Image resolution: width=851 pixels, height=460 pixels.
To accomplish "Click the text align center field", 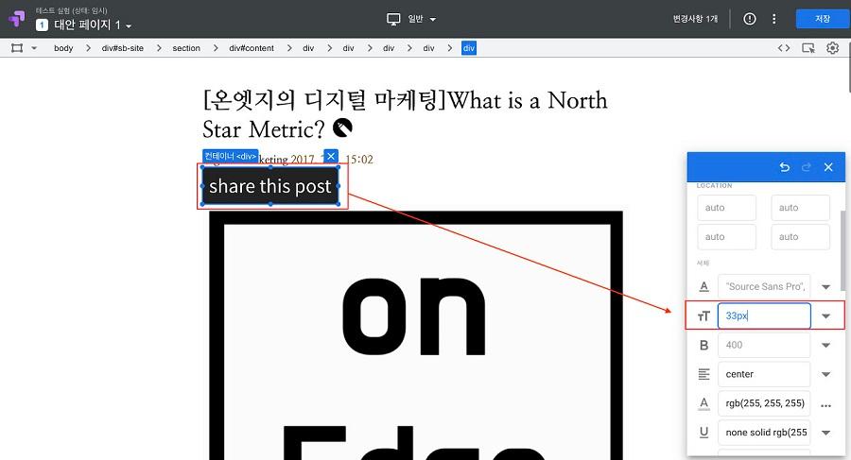I will point(764,374).
